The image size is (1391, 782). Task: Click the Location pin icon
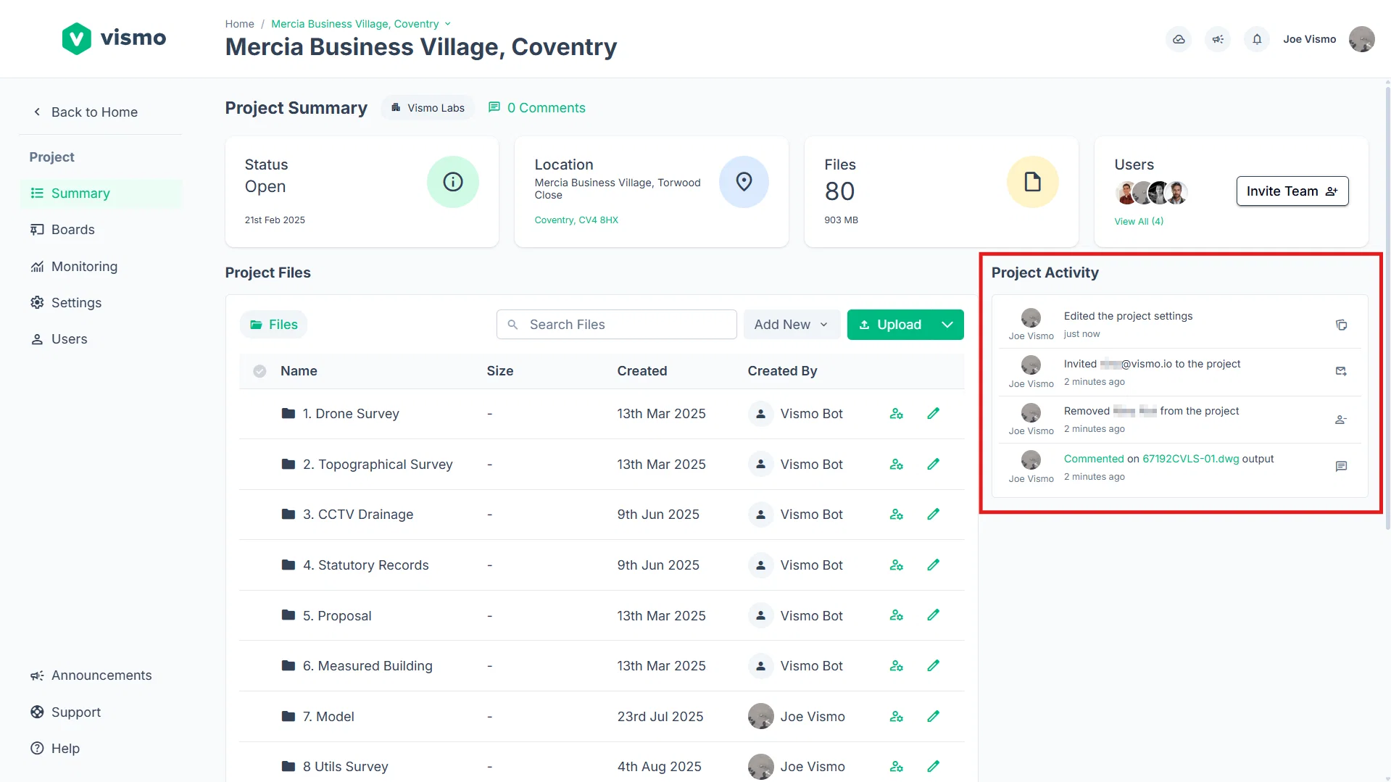744,182
